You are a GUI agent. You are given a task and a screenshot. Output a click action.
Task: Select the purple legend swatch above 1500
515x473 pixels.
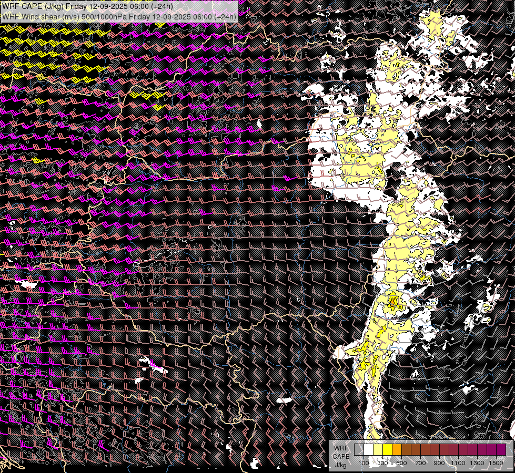pyautogui.click(x=501, y=449)
